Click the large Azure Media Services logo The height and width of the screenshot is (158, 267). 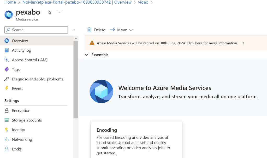click(101, 91)
